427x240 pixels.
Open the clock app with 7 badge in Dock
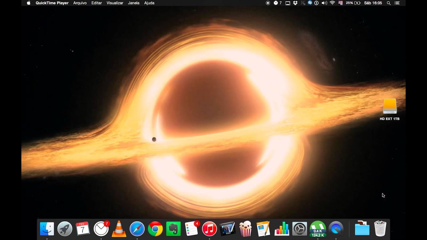[101, 229]
